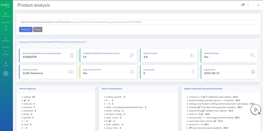
Task: Select the 'young writers encourages growth instead' row
Action: pos(214,118)
